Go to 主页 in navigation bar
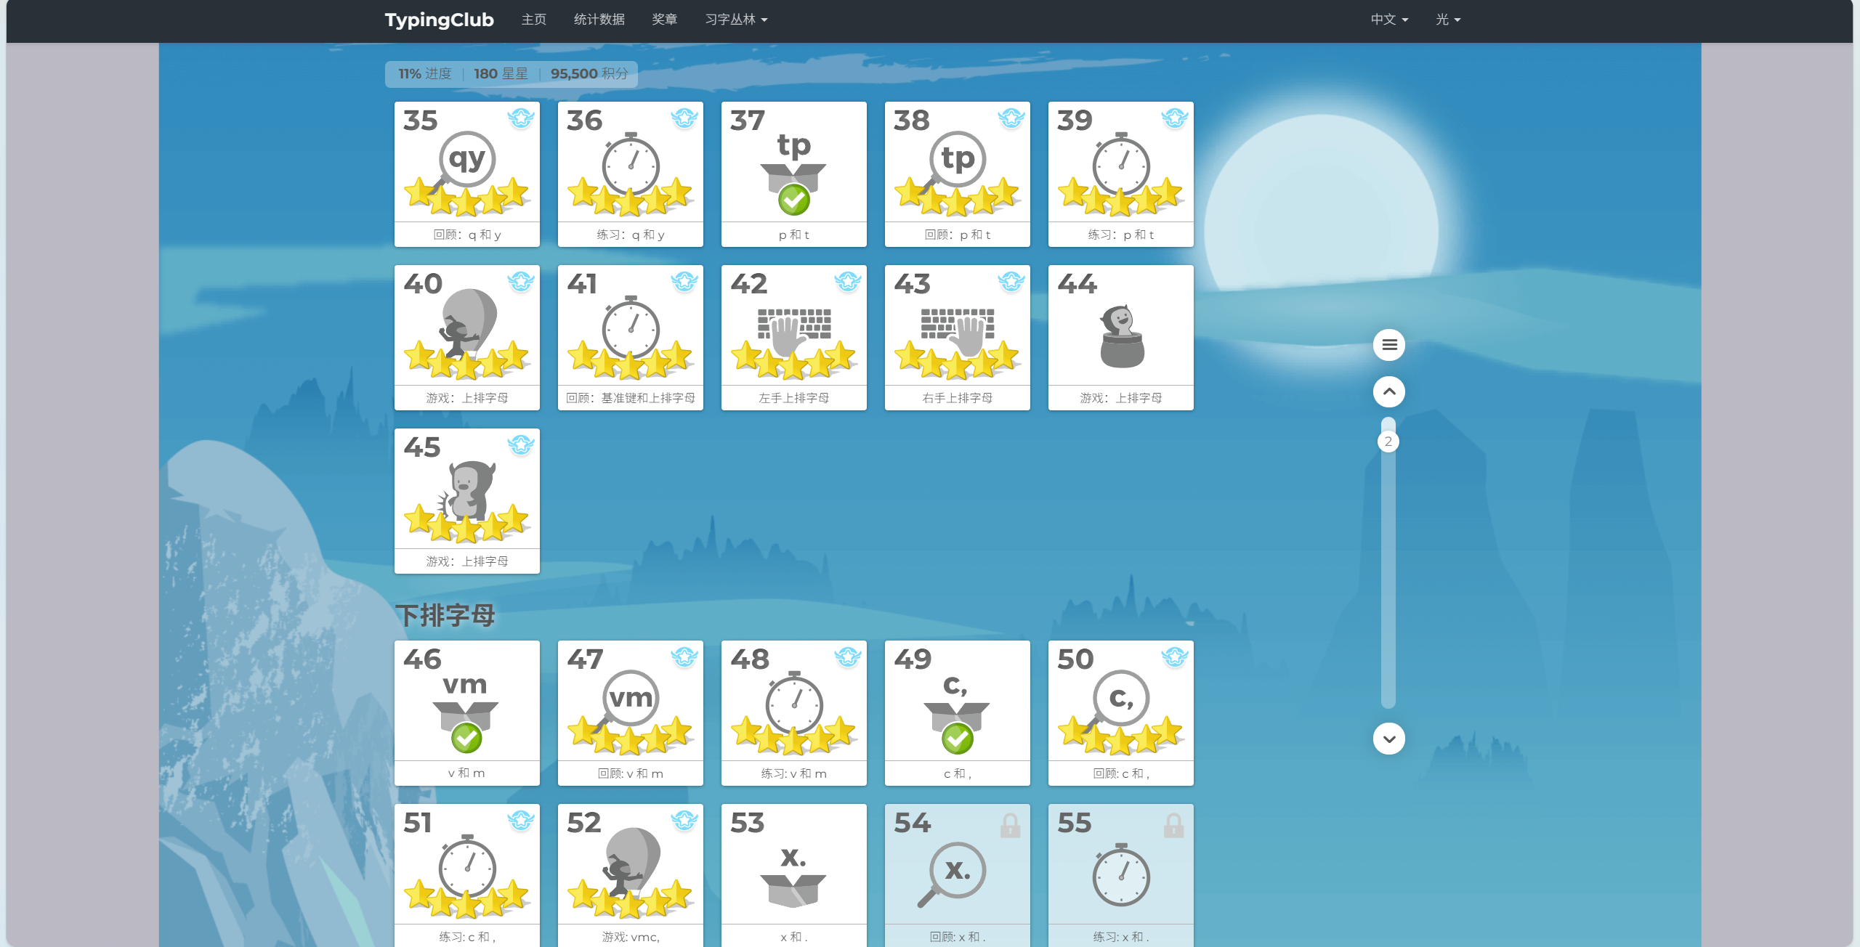The height and width of the screenshot is (947, 1860). click(x=534, y=20)
